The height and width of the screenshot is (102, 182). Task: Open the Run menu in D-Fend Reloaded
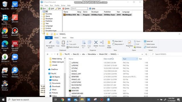coord(51,5)
